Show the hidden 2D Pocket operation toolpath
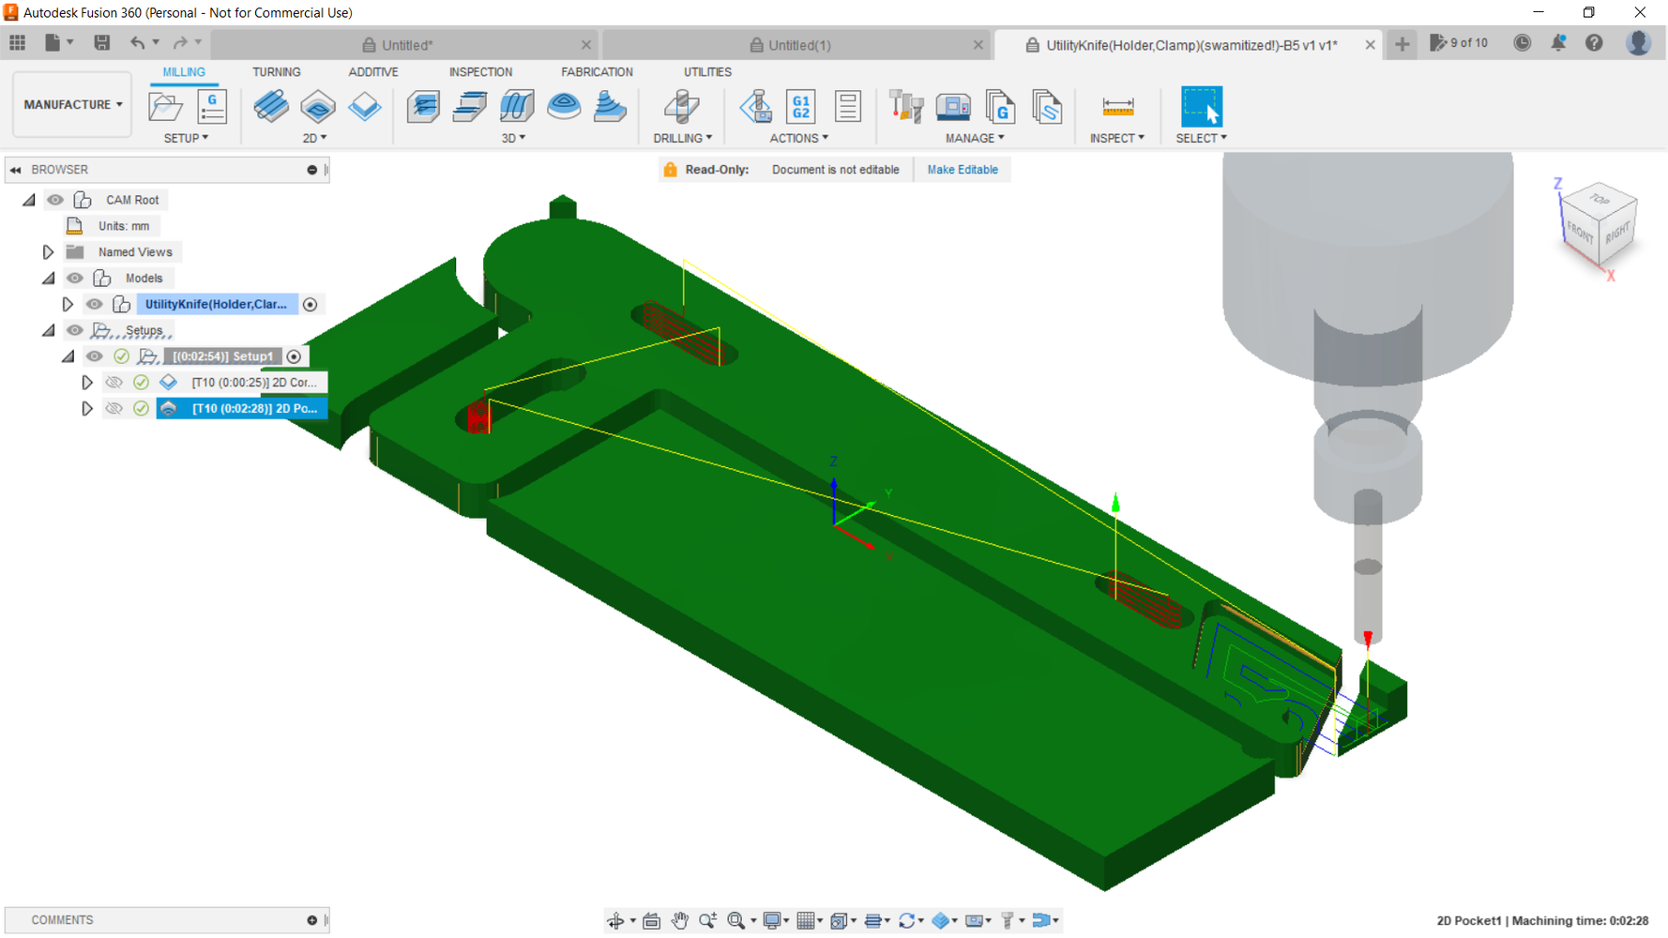 (x=114, y=409)
